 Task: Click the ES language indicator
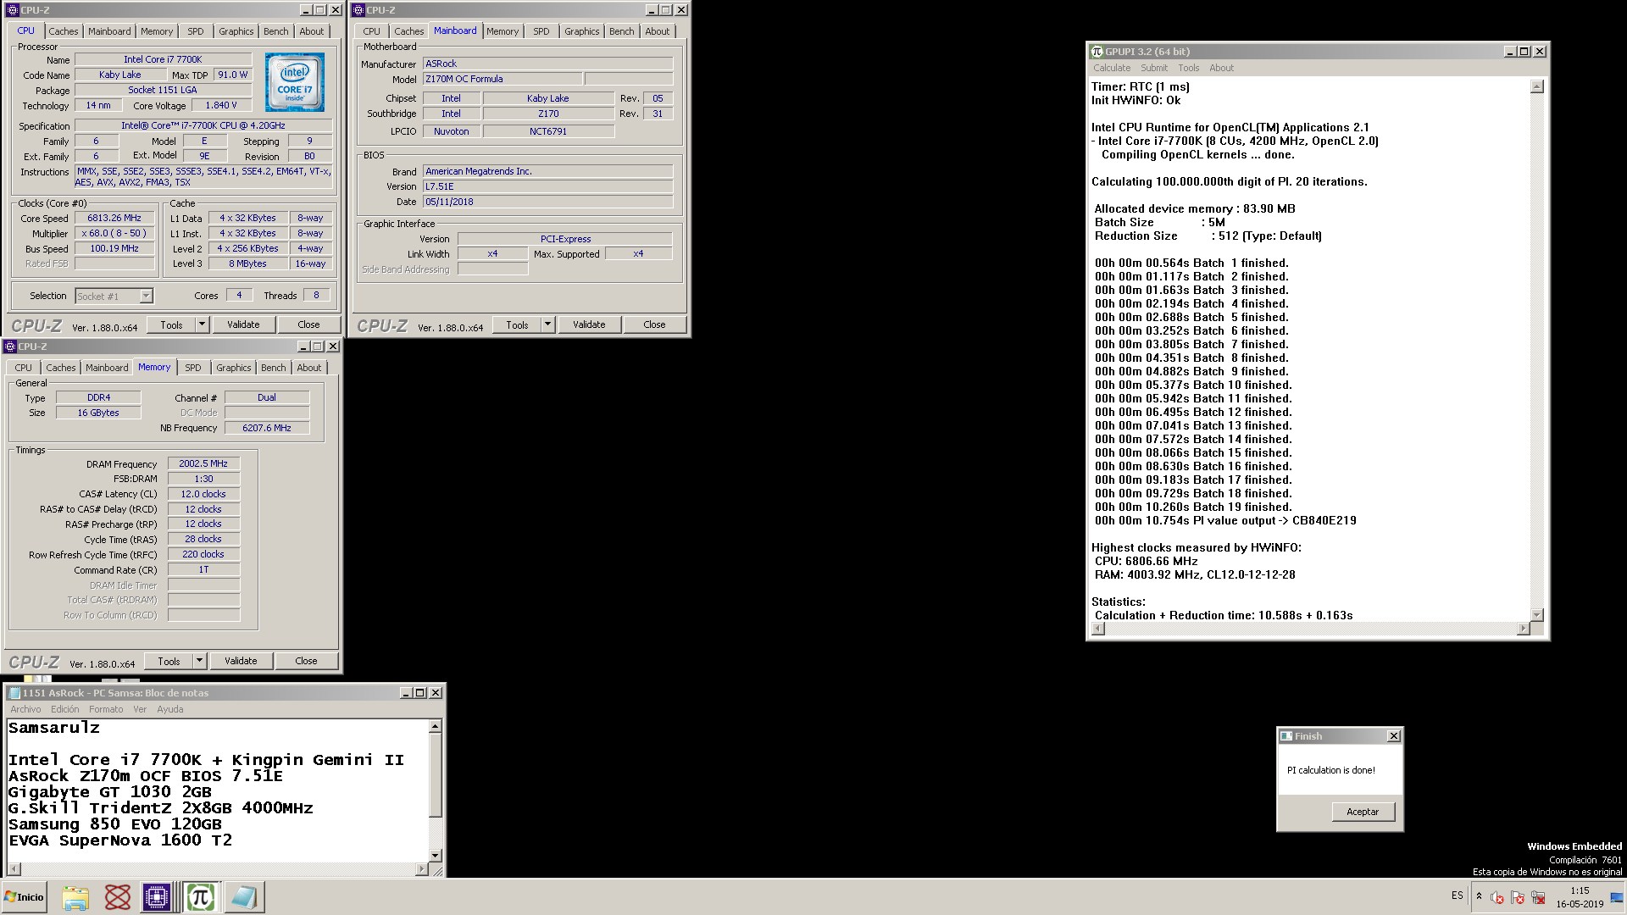[x=1457, y=896]
